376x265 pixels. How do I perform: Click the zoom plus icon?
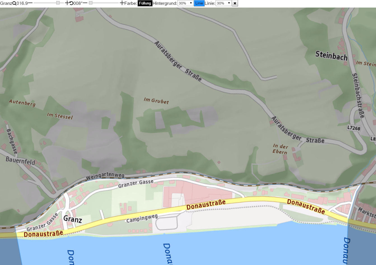point(67,3)
